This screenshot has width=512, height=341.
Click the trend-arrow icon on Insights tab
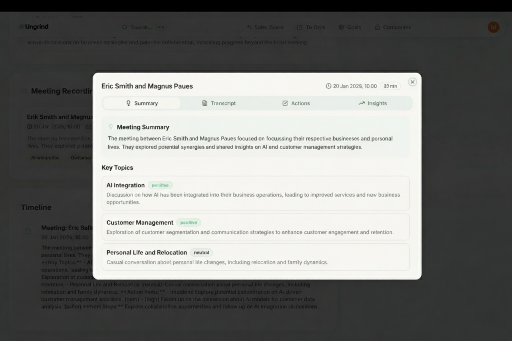[362, 103]
